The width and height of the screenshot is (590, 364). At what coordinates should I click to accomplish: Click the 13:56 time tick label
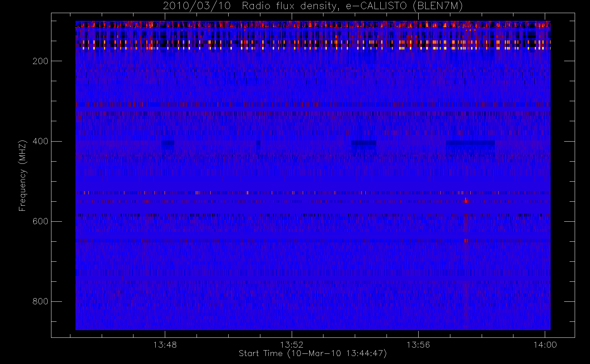(418, 344)
